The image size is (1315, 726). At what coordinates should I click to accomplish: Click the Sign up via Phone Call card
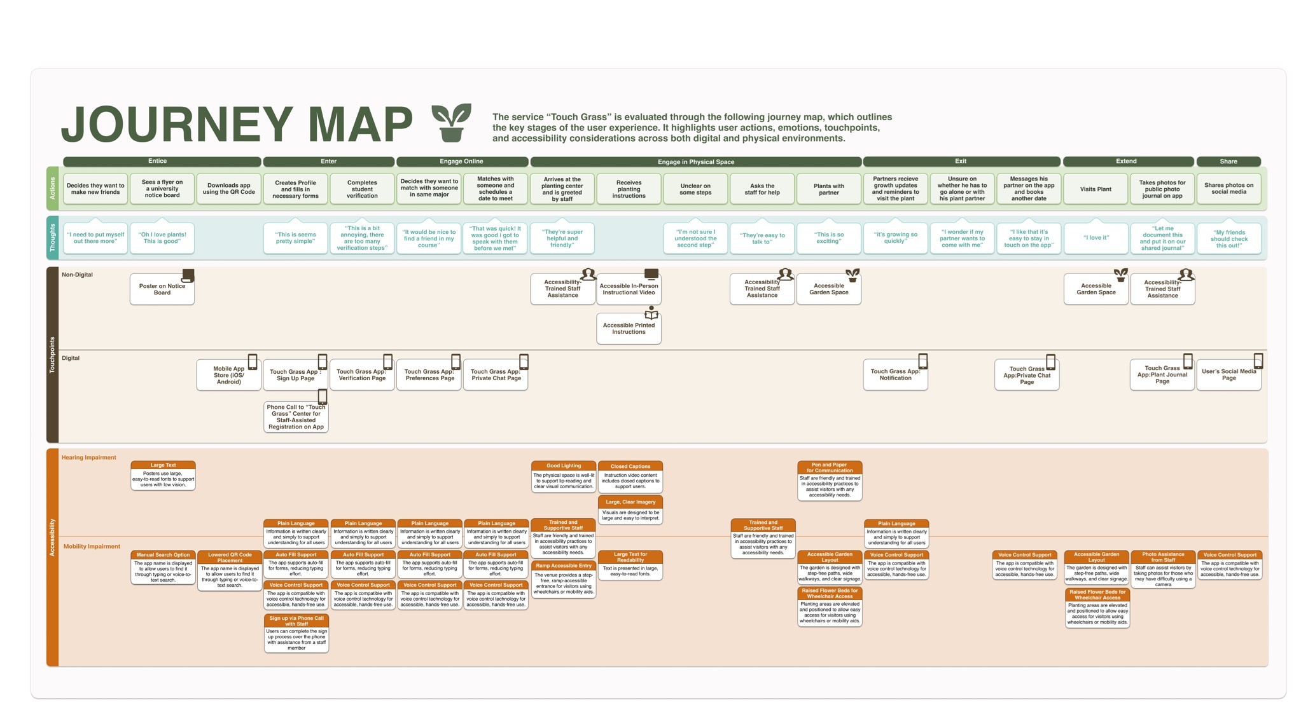[296, 633]
